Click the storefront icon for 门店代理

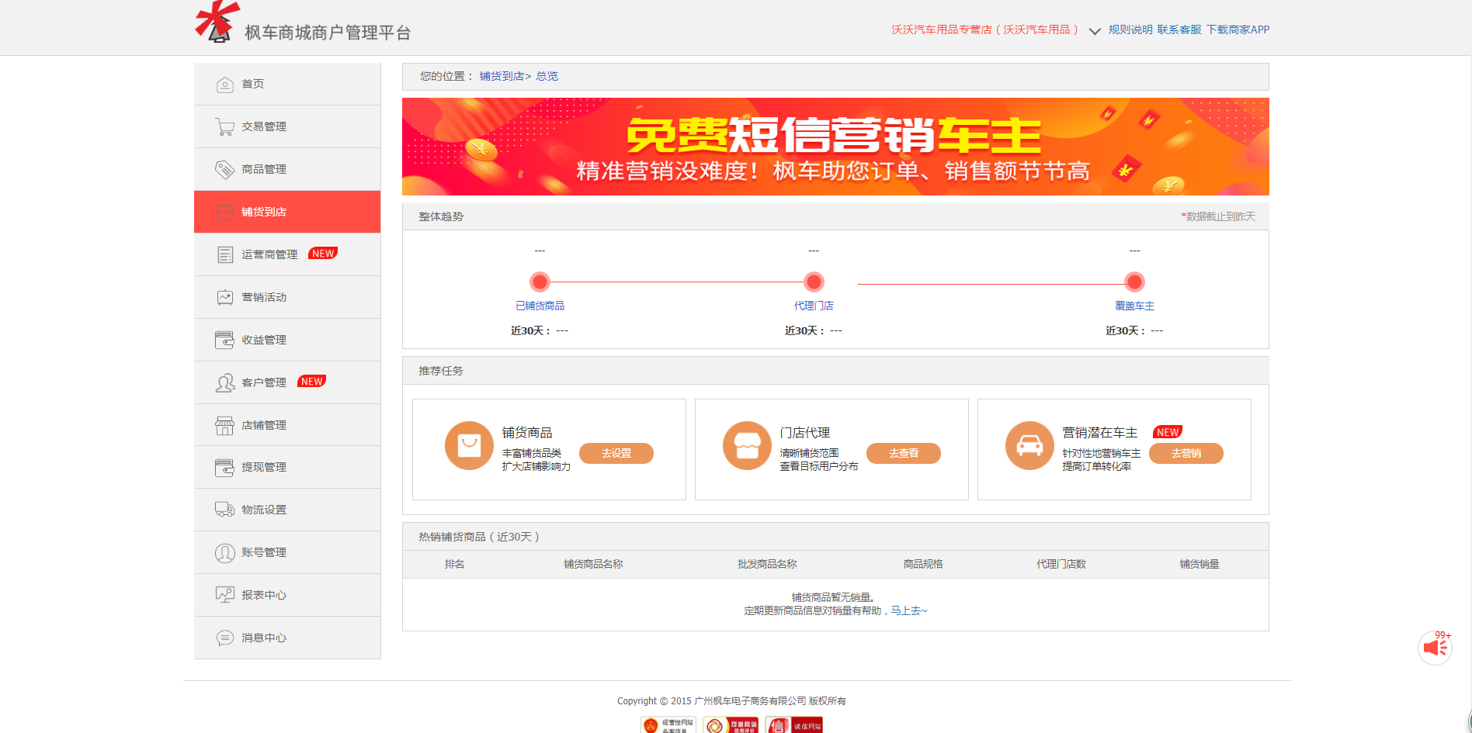(x=747, y=447)
